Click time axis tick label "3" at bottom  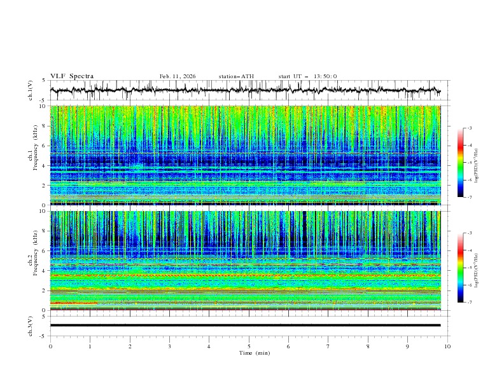(169, 346)
